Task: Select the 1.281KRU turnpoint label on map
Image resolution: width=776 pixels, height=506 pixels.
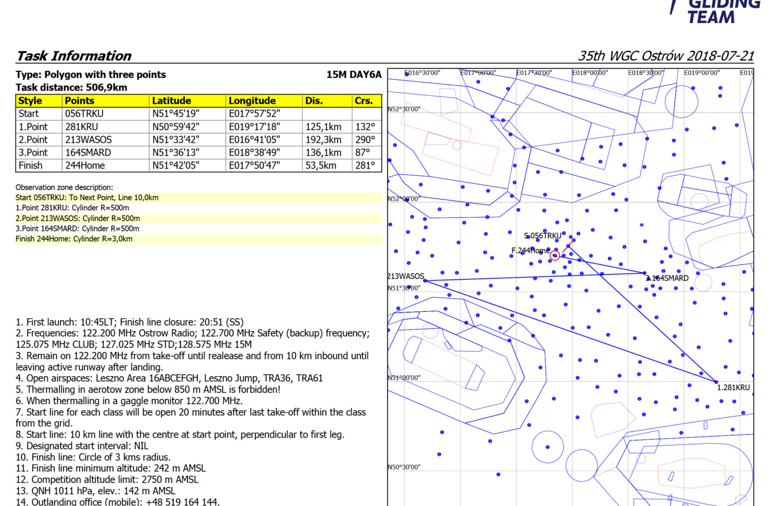Action: click(x=733, y=388)
